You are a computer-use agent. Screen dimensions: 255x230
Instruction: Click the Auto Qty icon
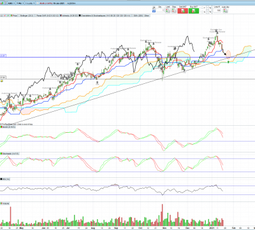(225, 11)
